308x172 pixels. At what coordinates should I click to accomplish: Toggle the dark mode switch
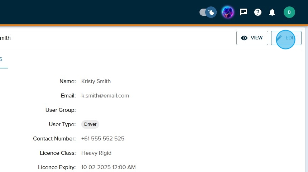(x=208, y=13)
